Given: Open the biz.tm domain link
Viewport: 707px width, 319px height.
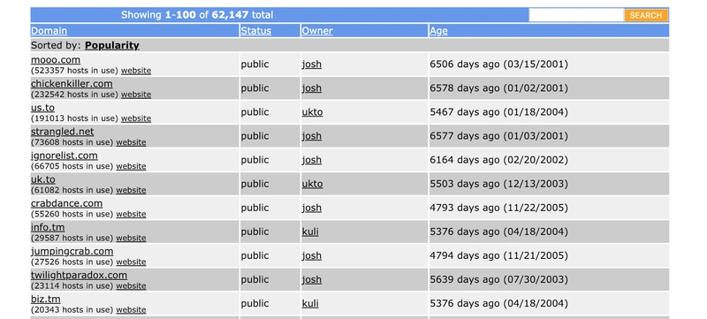Looking at the screenshot, I should pos(46,299).
